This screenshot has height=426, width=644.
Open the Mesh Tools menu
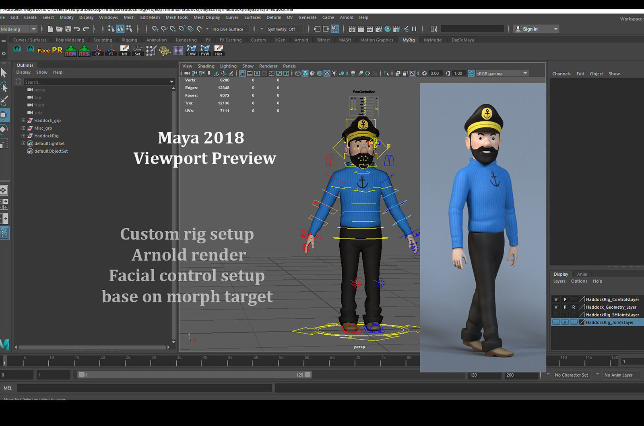tap(177, 17)
